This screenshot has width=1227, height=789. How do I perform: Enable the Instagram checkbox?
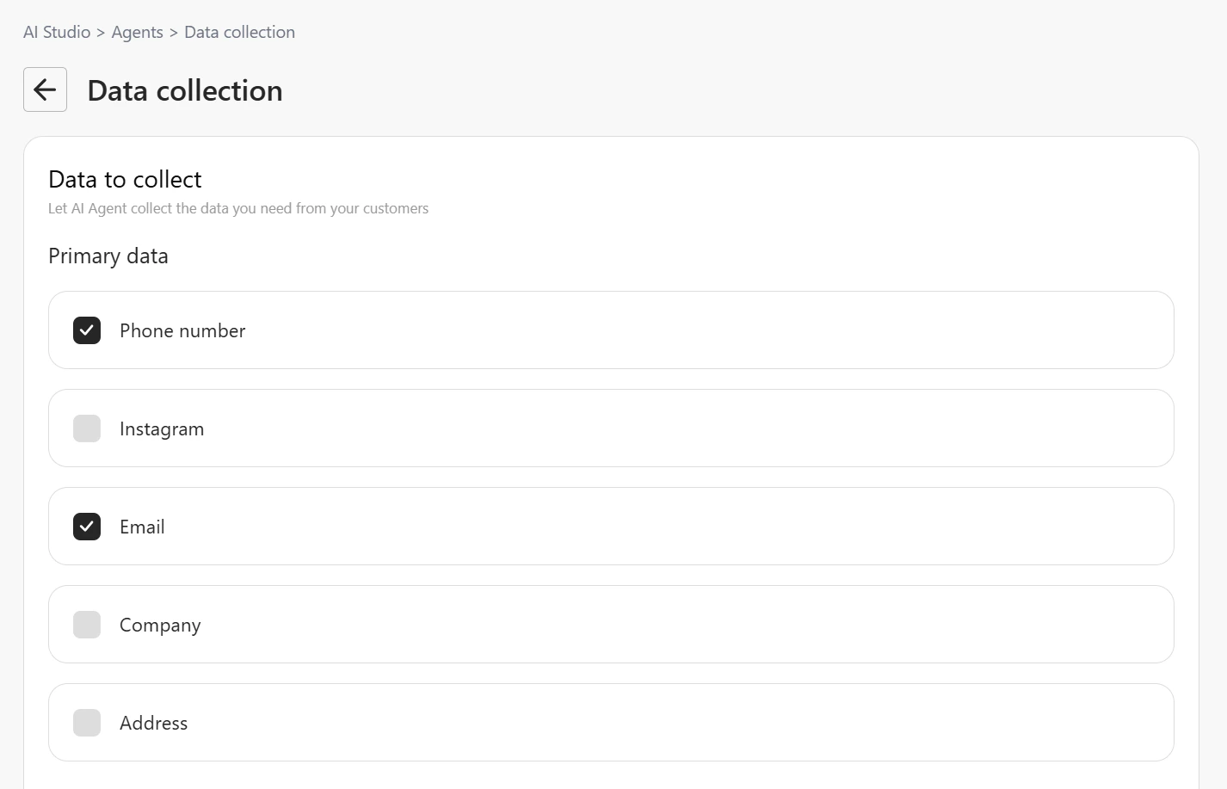tap(87, 428)
